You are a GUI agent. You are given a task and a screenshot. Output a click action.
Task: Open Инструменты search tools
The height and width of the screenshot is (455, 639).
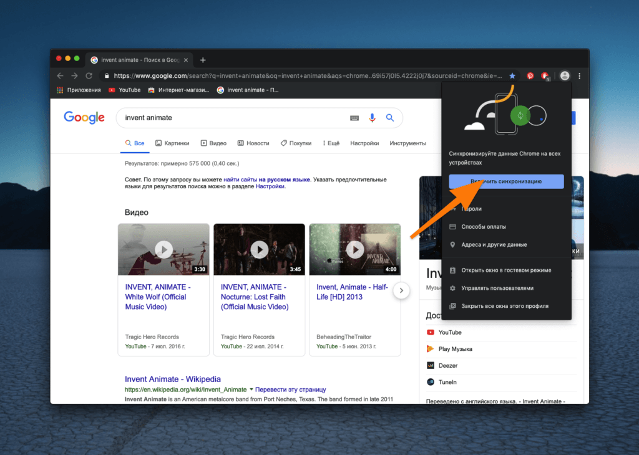click(x=407, y=143)
